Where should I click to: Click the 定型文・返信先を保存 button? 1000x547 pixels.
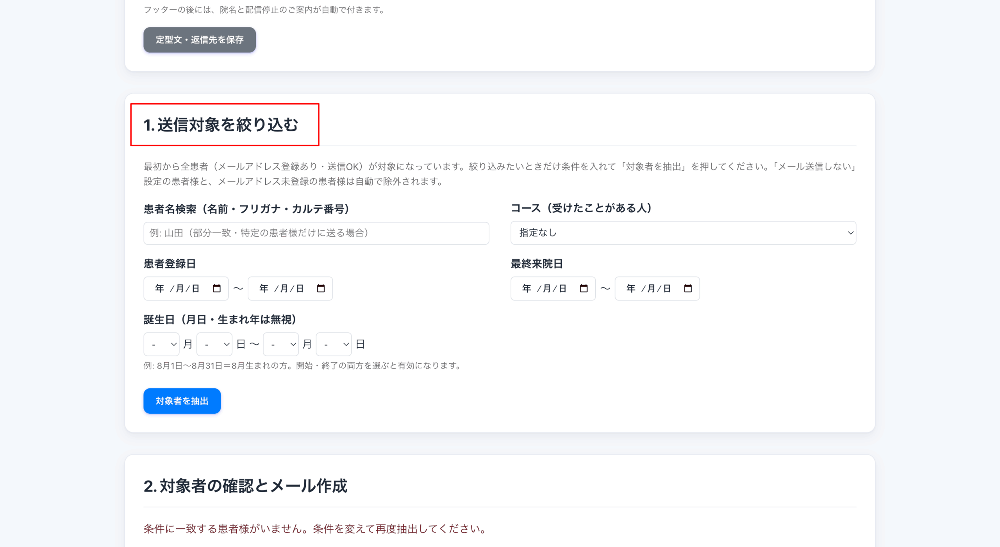(200, 40)
